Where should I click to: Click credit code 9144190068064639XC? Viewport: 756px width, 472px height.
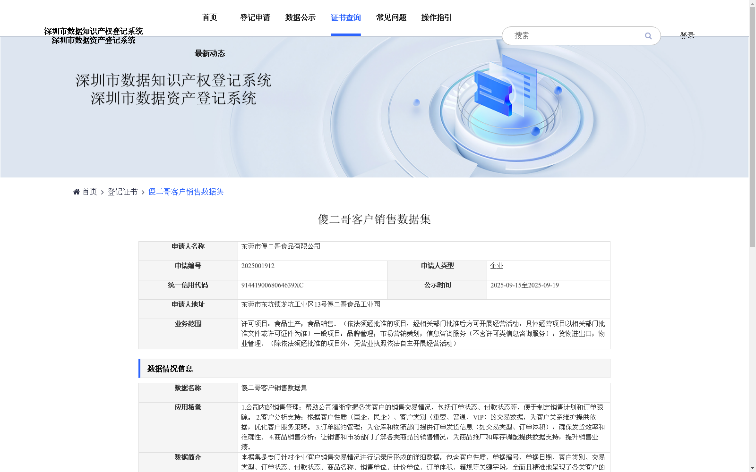coord(272,285)
